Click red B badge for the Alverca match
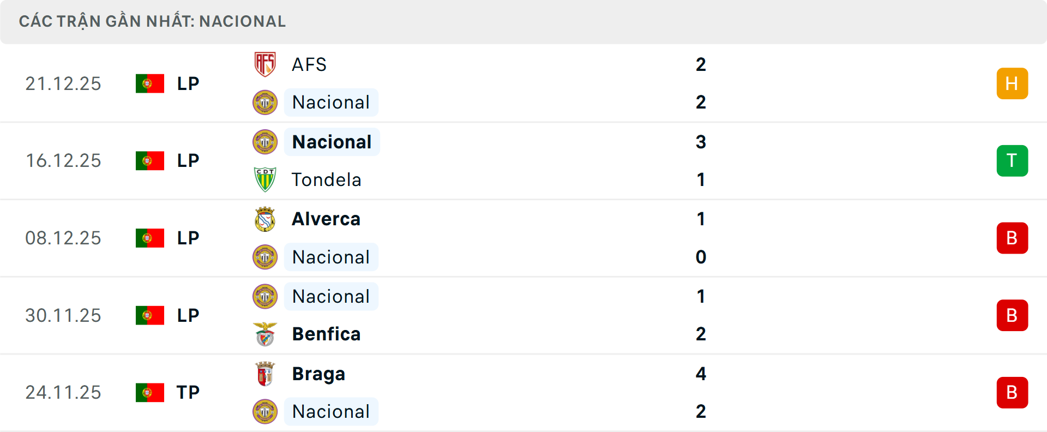 pyautogui.click(x=1012, y=238)
